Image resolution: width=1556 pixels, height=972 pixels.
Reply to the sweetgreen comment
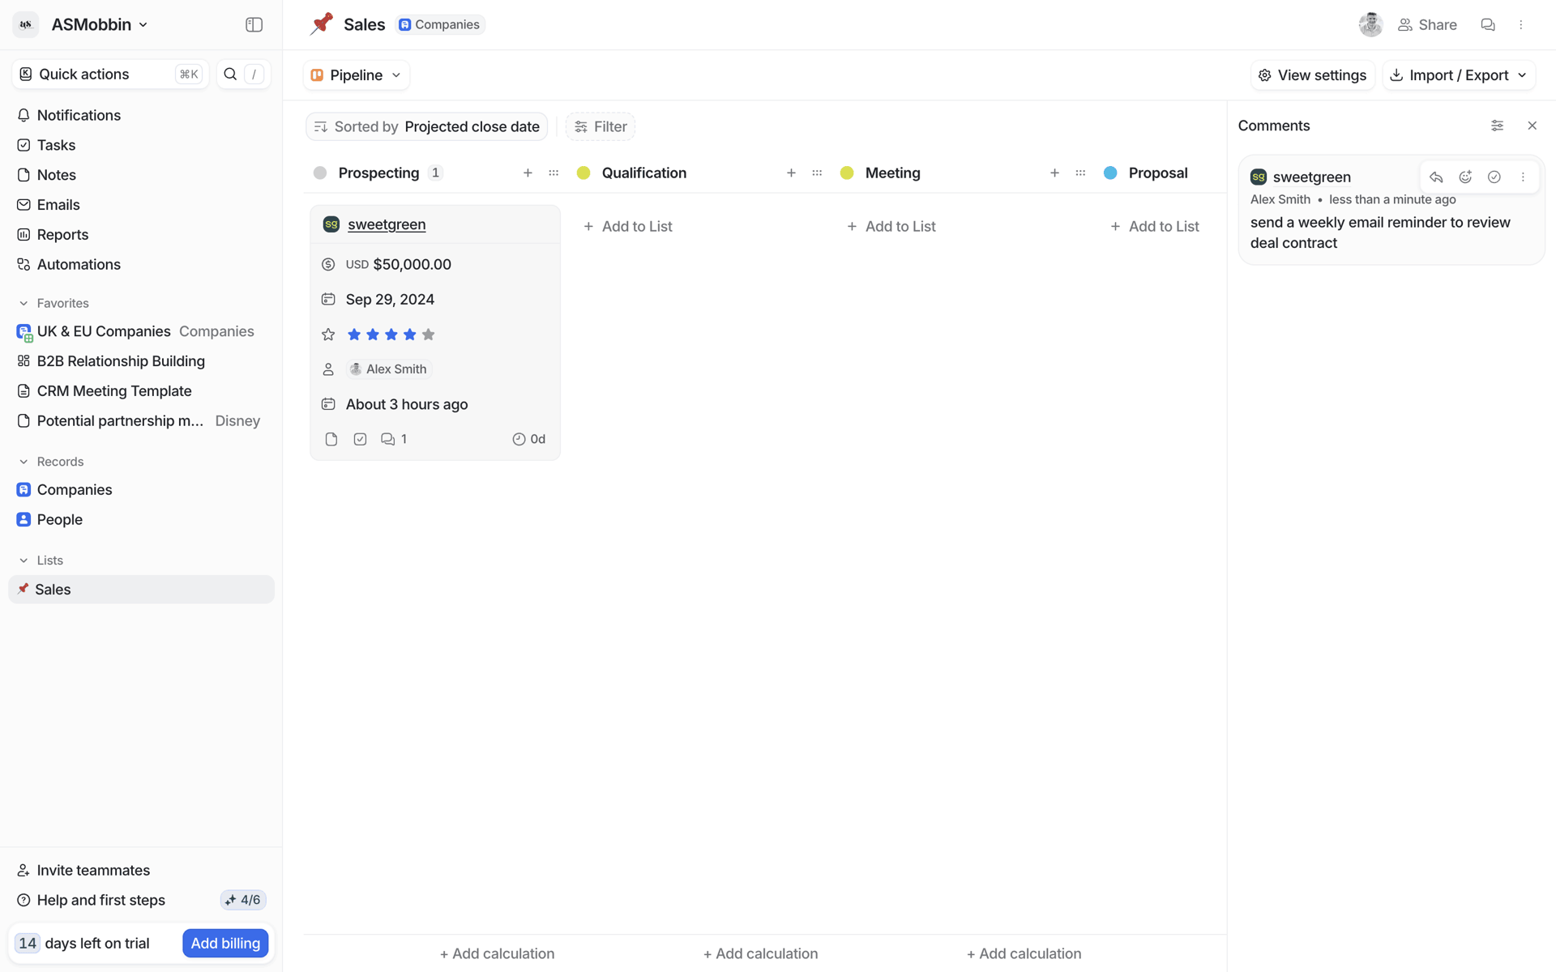tap(1436, 177)
